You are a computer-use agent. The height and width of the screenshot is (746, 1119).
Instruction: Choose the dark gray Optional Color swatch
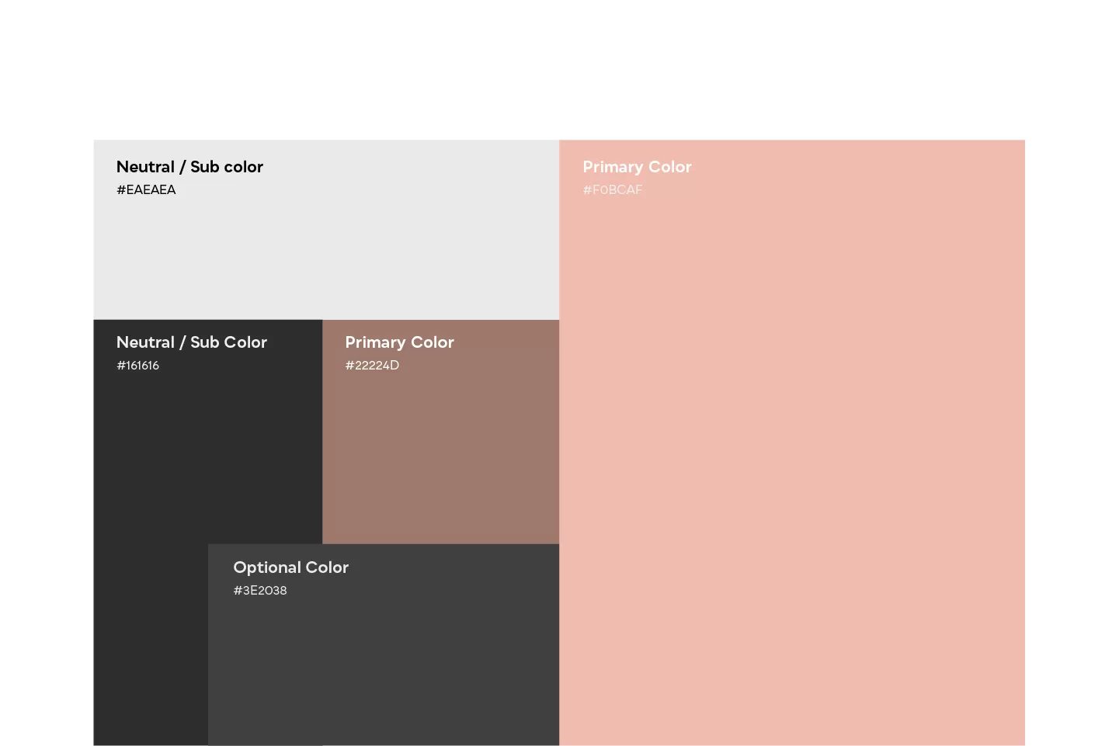point(384,668)
